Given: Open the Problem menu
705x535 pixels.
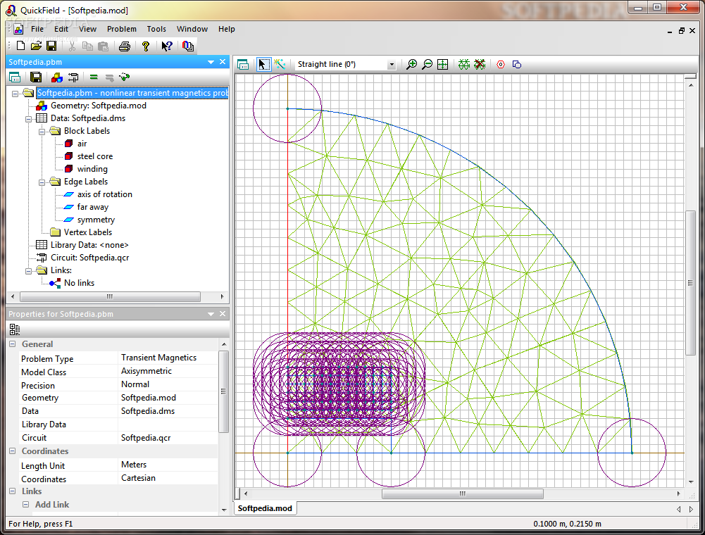Looking at the screenshot, I should coord(121,30).
